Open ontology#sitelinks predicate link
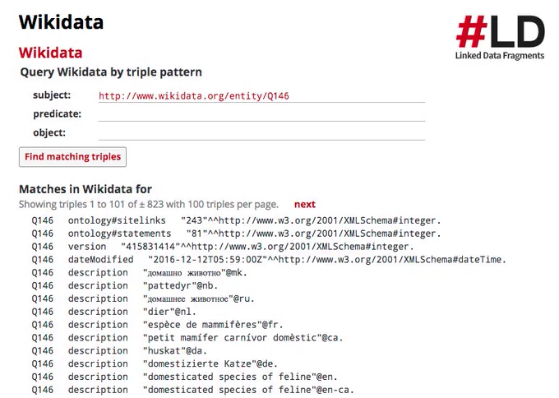 pos(117,220)
